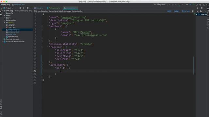Expand the blog_pl database node
Screen dimensions: 209x117
197,14
